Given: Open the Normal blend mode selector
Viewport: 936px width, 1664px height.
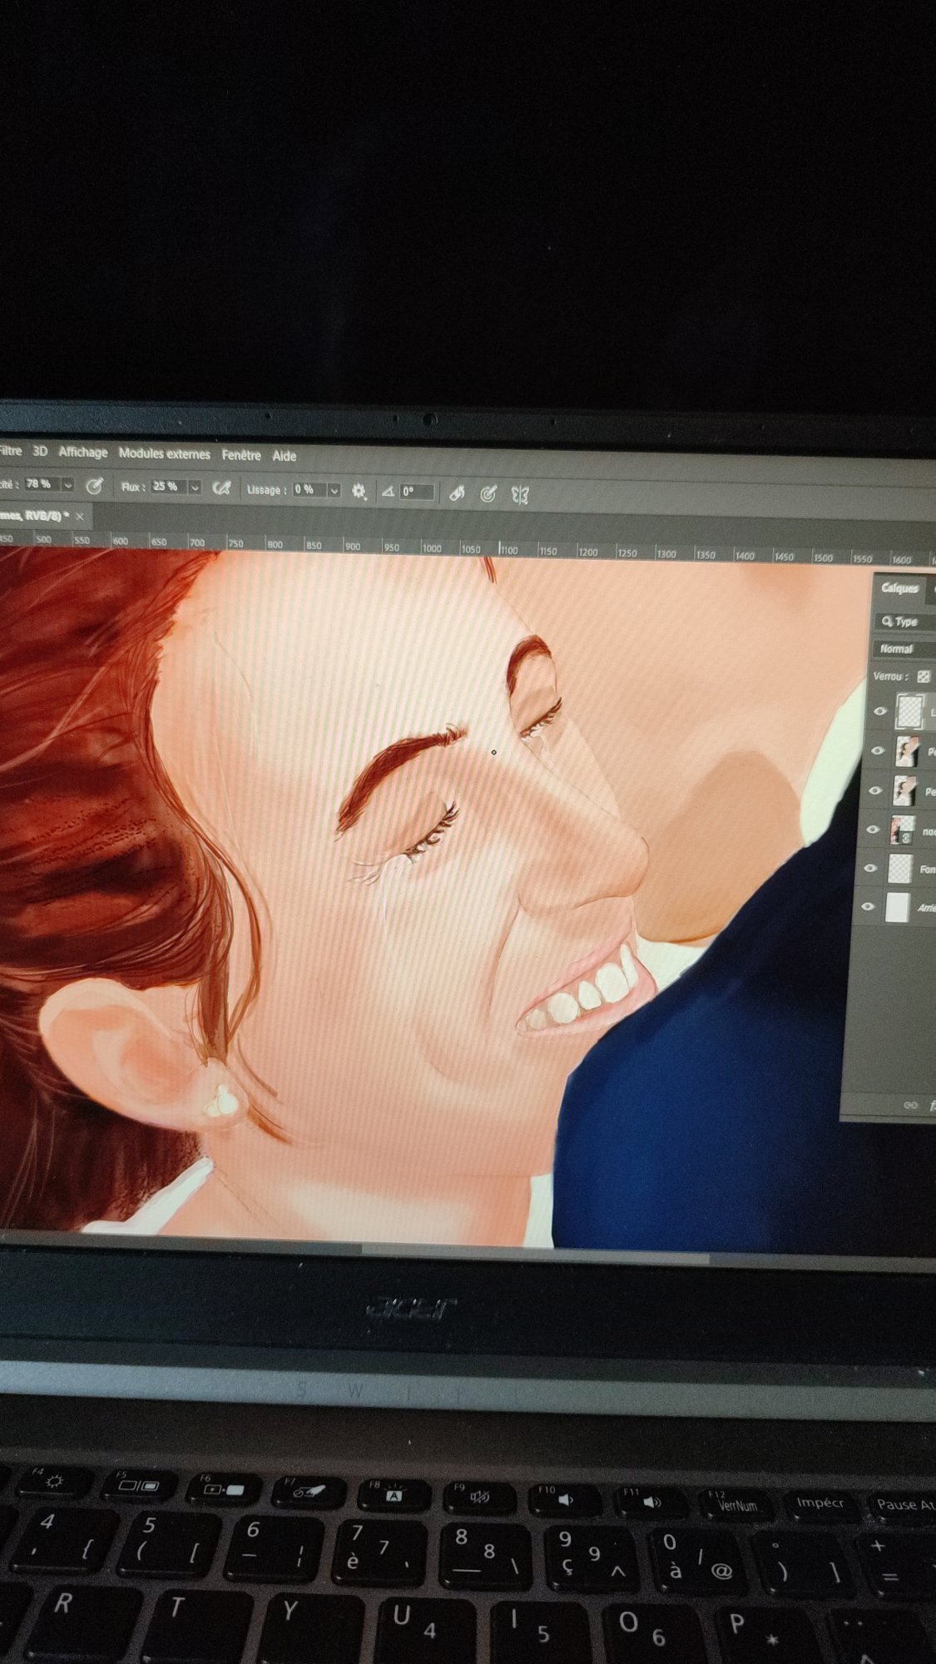Looking at the screenshot, I should tap(903, 648).
